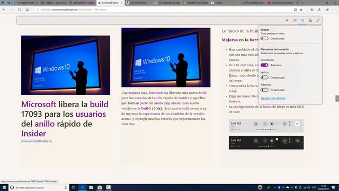
Task: Add page to favorites with star icon
Action: pyautogui.click(x=301, y=10)
